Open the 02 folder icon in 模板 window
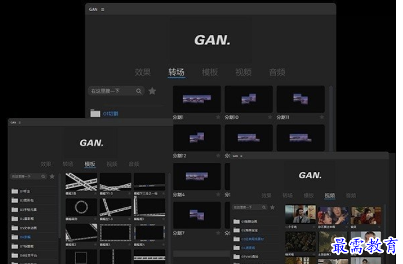403x264 pixels. [x=14, y=200]
